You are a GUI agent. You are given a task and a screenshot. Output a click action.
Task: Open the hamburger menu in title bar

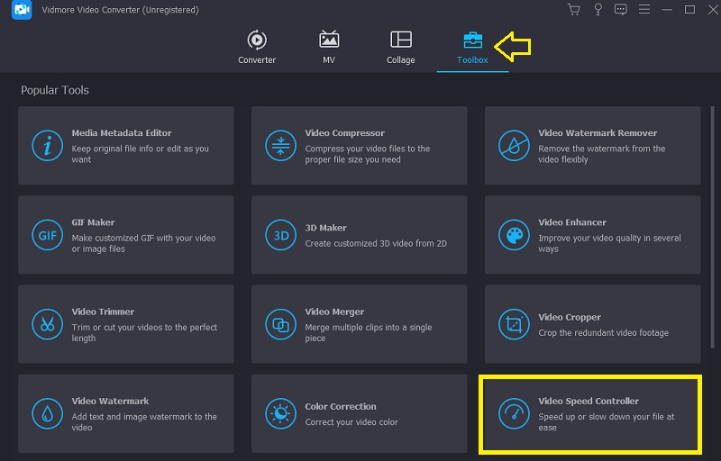click(x=643, y=10)
